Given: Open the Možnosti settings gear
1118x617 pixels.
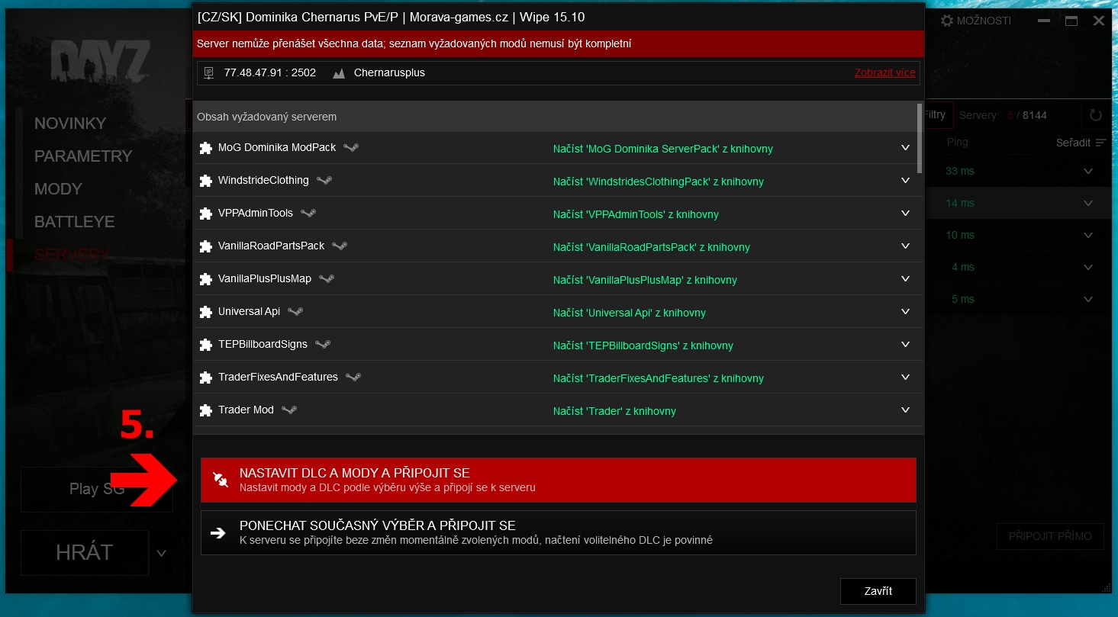Looking at the screenshot, I should coord(947,21).
